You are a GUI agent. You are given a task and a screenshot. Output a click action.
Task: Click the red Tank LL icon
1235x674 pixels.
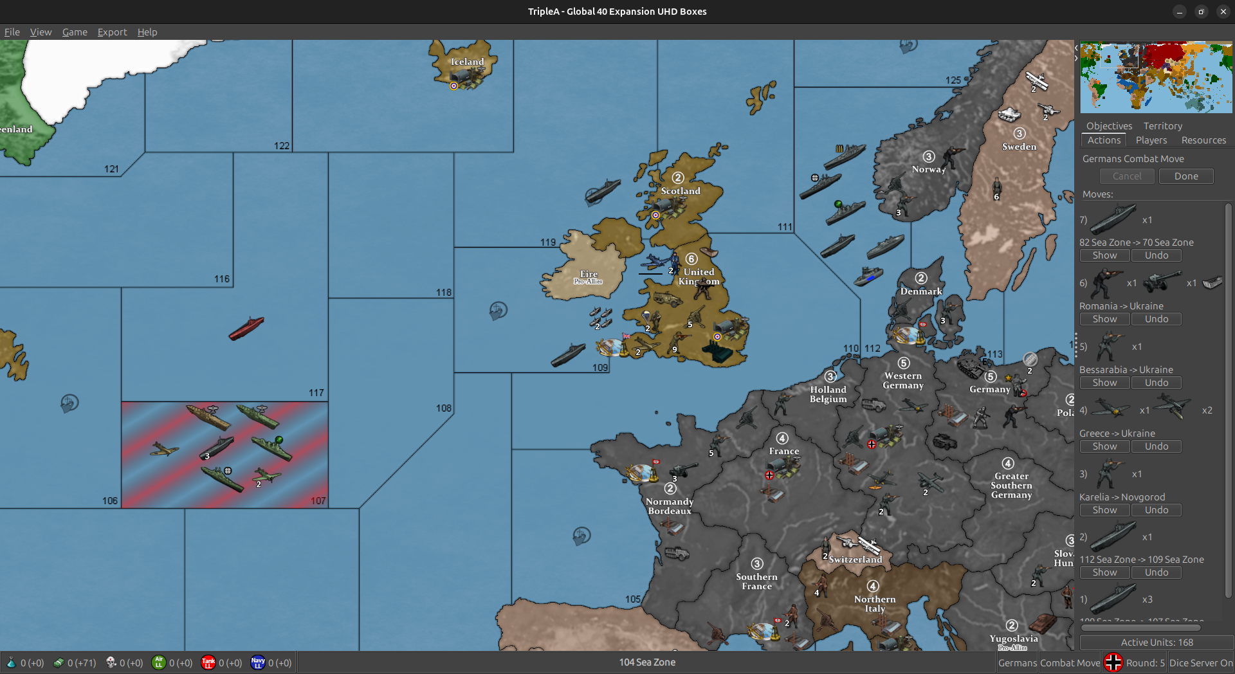208,662
